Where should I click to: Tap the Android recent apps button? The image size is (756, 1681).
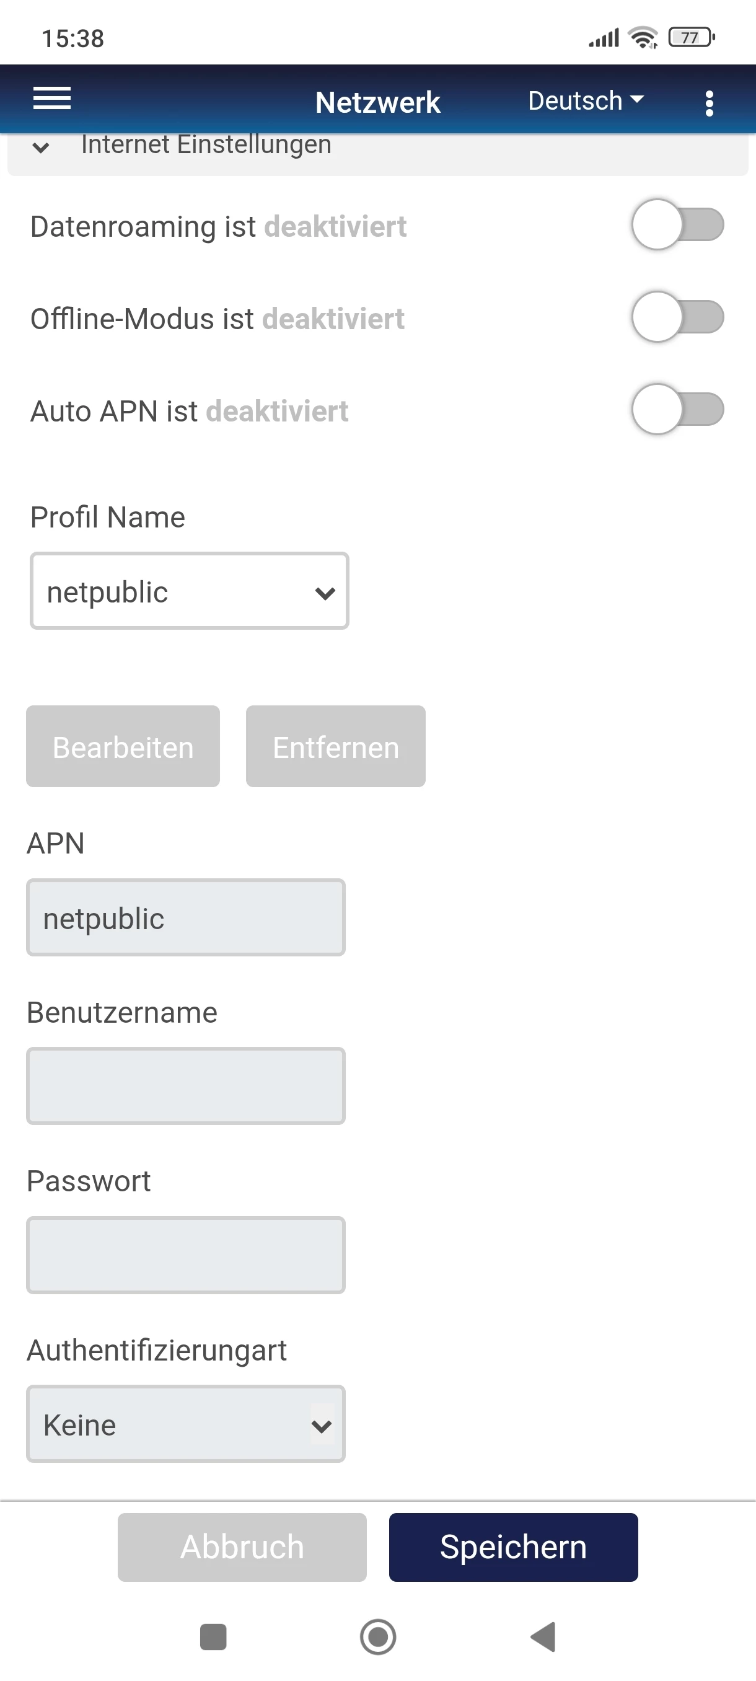coord(213,1636)
